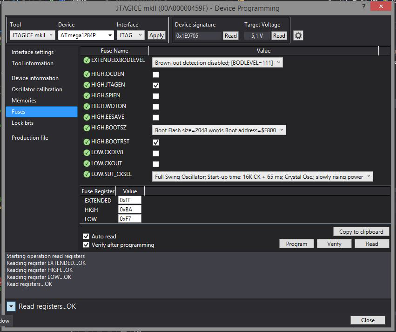
Task: Expand the BOOTSZ boot flash size dropdown
Action: pyautogui.click(x=219, y=130)
